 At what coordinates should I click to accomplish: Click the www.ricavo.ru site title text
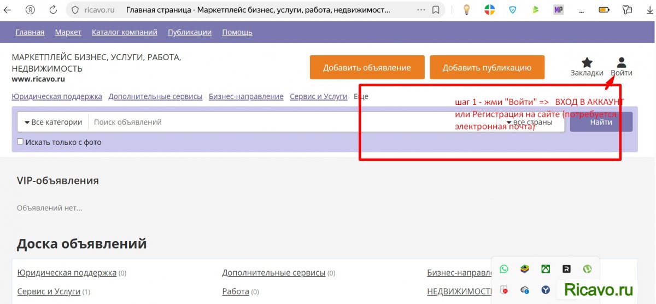tap(38, 79)
